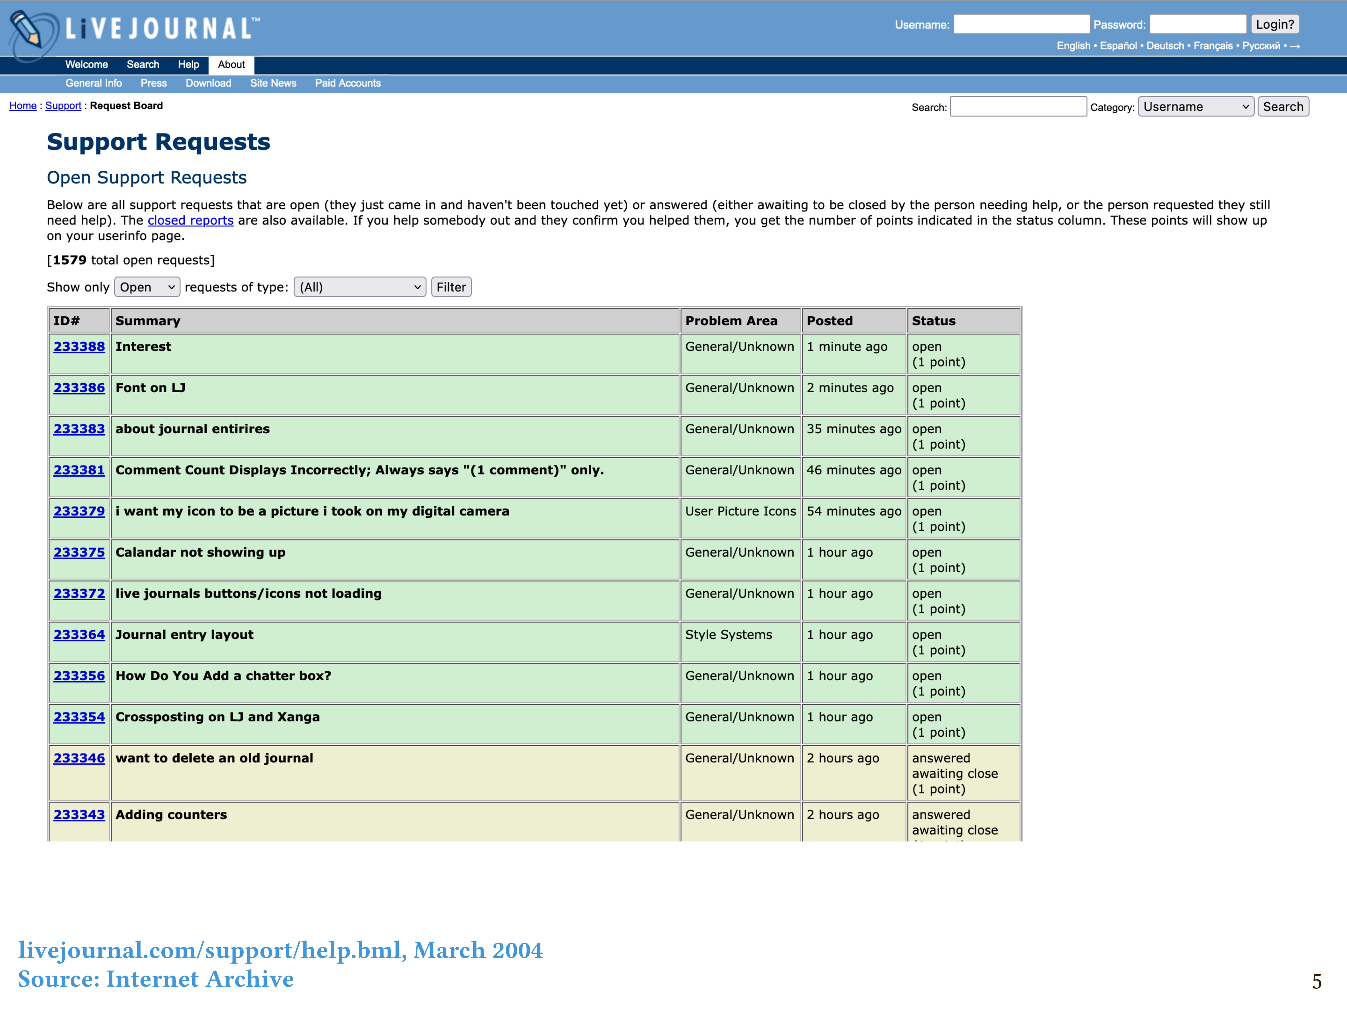Viewport: 1347px width, 1010px height.
Task: Open the Help menu tab
Action: point(188,64)
